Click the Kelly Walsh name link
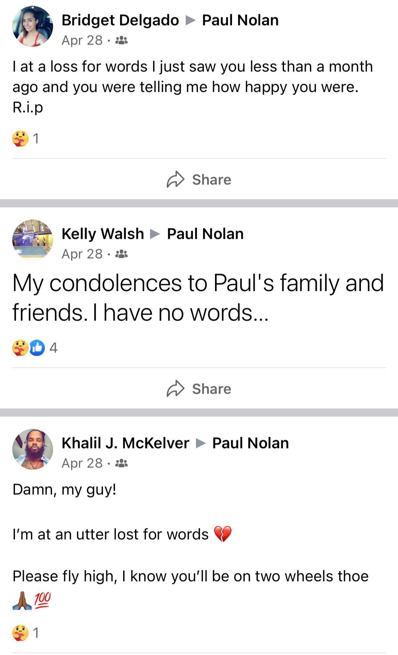 103,234
